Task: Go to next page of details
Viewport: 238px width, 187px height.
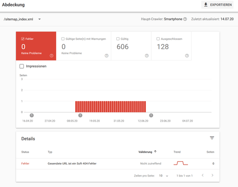Action: [x=212, y=176]
